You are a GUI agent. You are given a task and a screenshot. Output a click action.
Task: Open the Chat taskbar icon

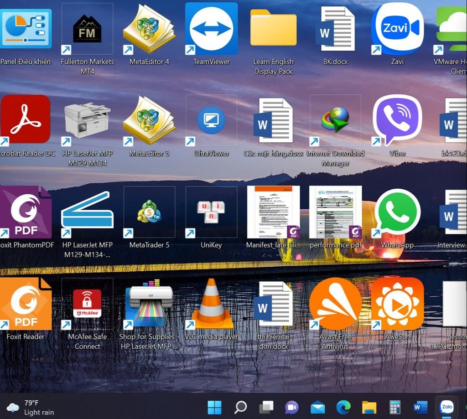click(x=292, y=408)
